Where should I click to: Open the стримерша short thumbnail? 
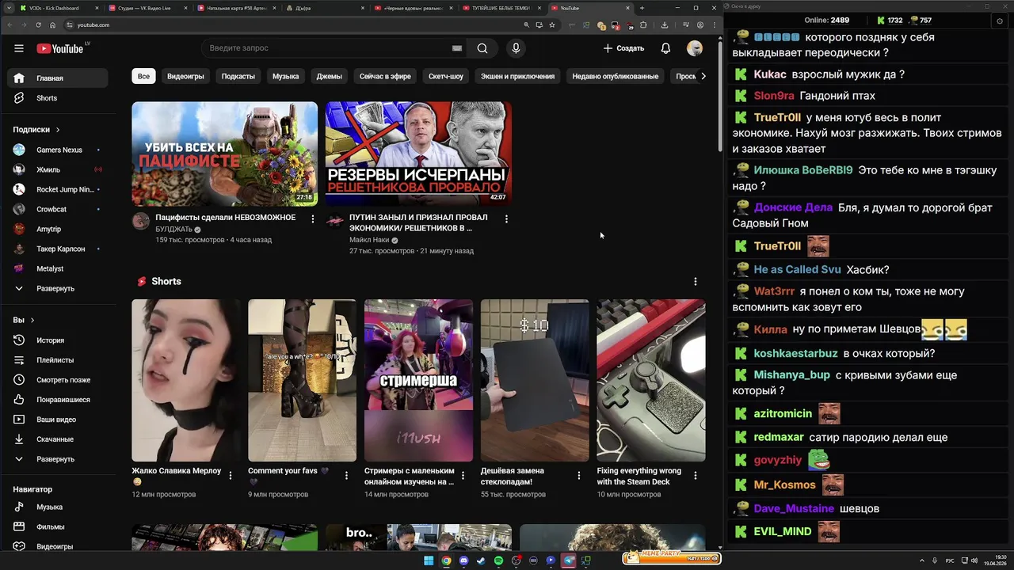418,380
